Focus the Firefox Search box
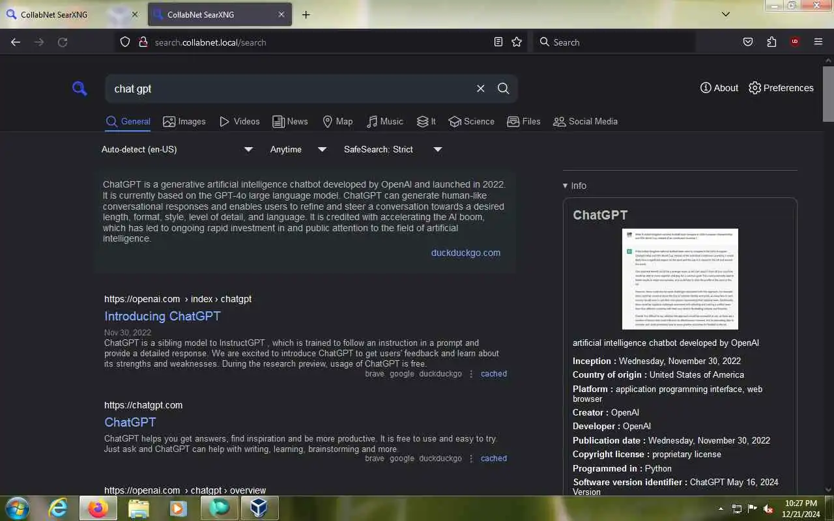834x521 pixels. [x=614, y=42]
